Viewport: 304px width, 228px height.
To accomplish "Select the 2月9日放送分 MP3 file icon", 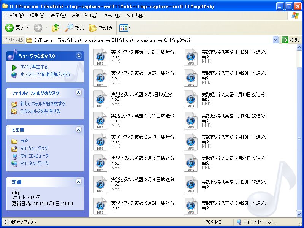I will tap(100, 100).
